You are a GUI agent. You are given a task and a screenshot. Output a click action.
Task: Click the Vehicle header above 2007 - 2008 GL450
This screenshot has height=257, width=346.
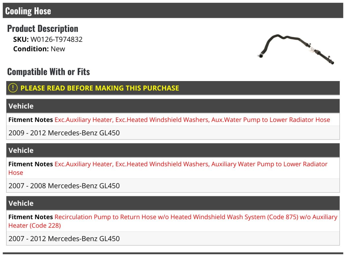[x=21, y=150]
